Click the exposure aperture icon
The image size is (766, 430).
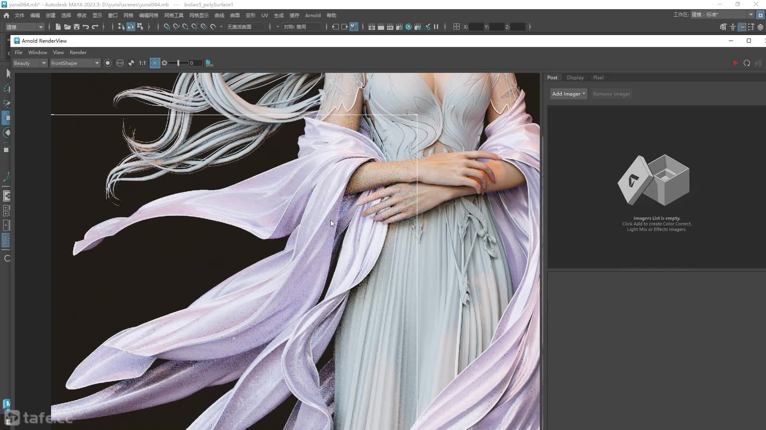[x=164, y=63]
